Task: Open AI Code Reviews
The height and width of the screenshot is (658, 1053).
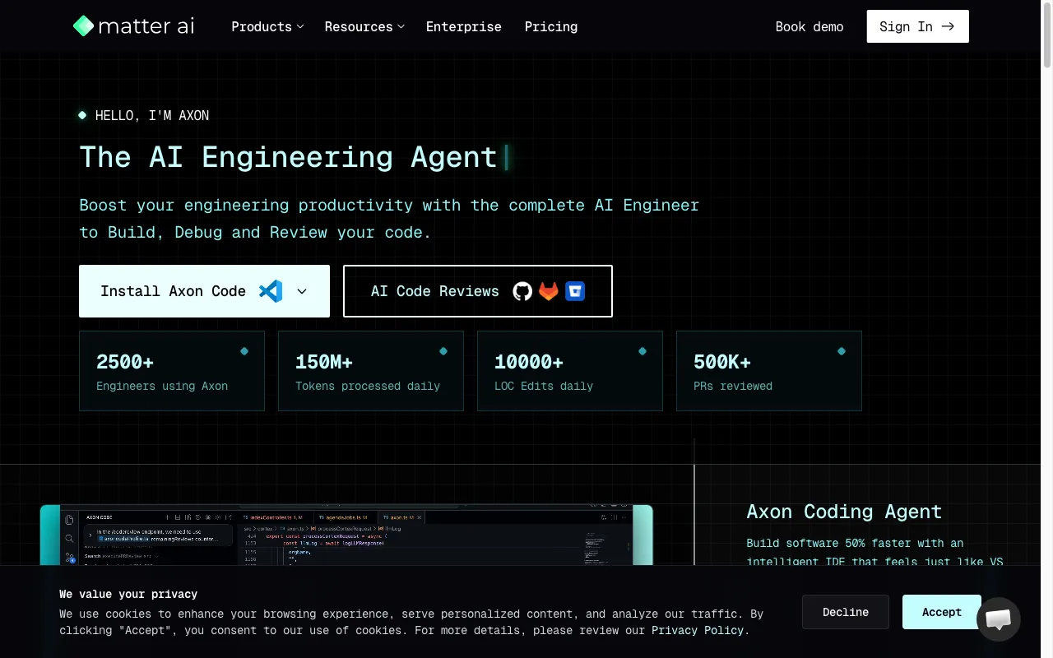Action: point(478,291)
